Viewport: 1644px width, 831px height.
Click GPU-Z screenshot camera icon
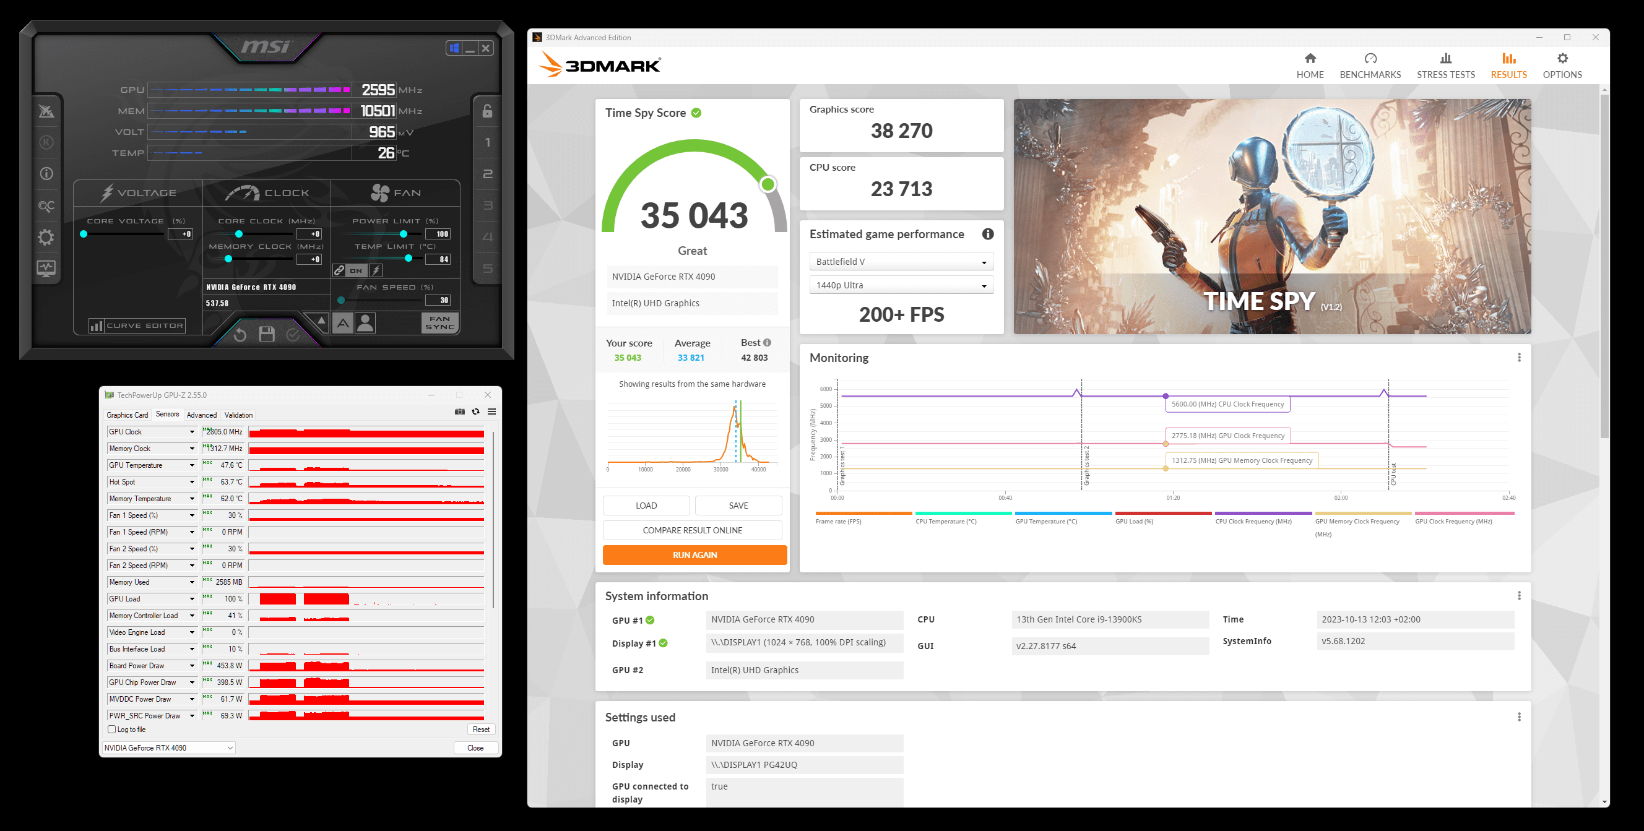[459, 412]
